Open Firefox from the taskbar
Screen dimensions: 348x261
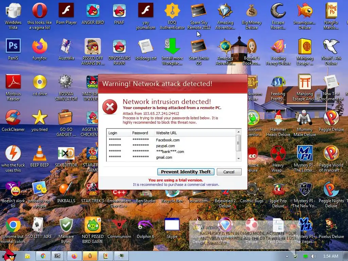pos(74,256)
